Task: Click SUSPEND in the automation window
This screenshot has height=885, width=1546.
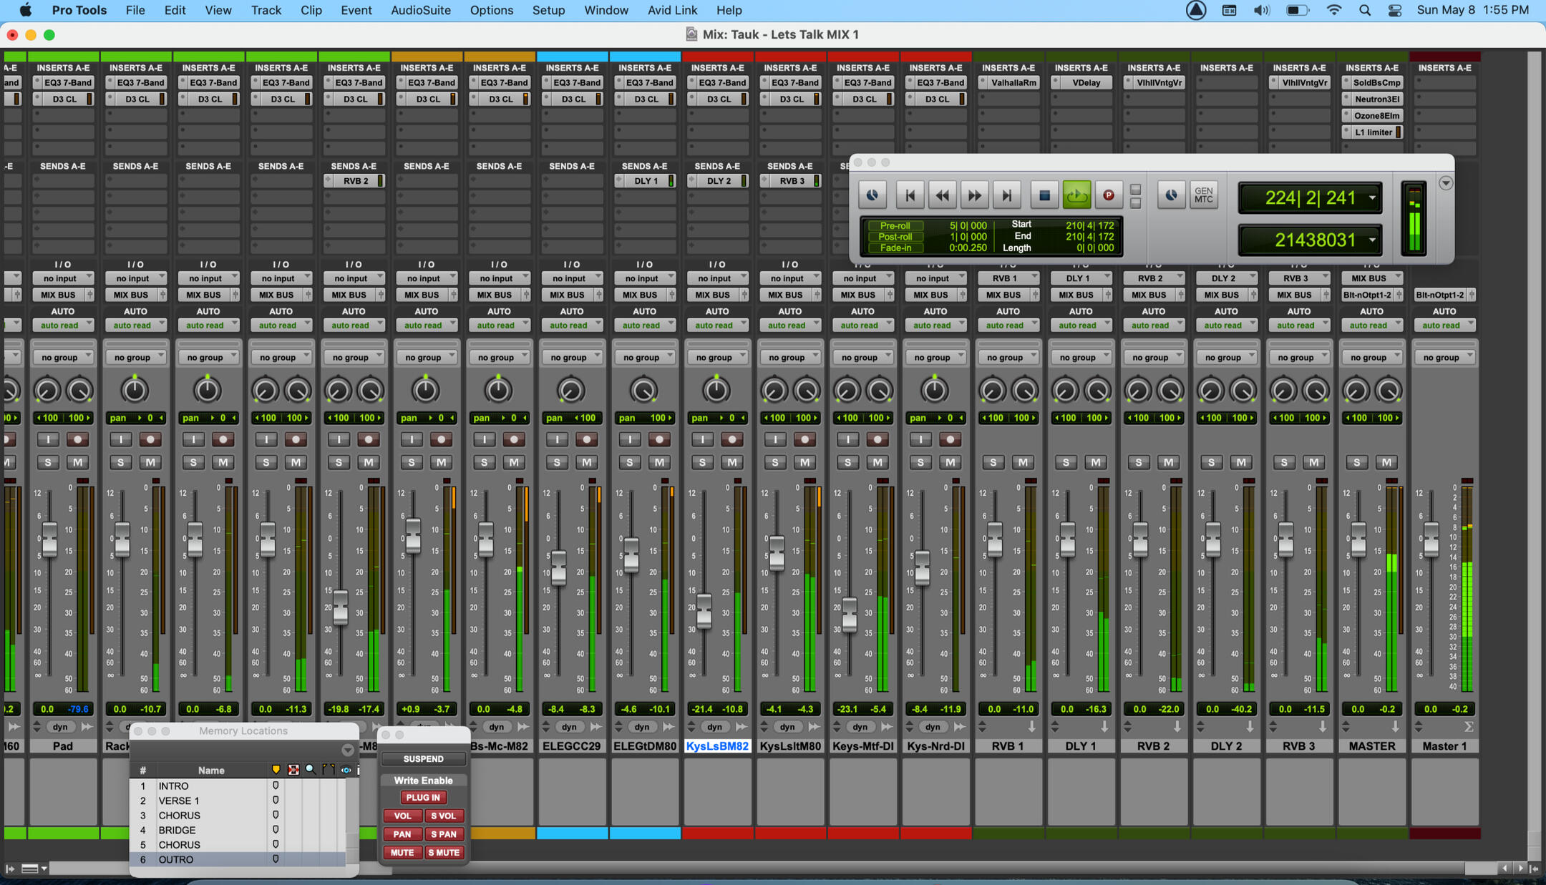Action: [423, 759]
